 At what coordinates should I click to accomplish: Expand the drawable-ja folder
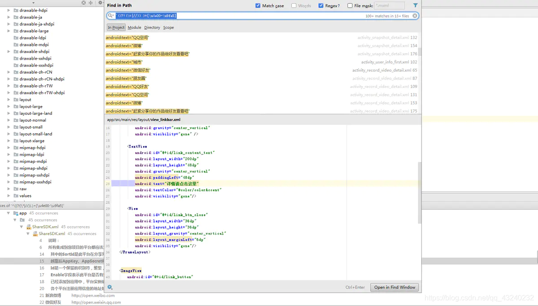click(9, 17)
